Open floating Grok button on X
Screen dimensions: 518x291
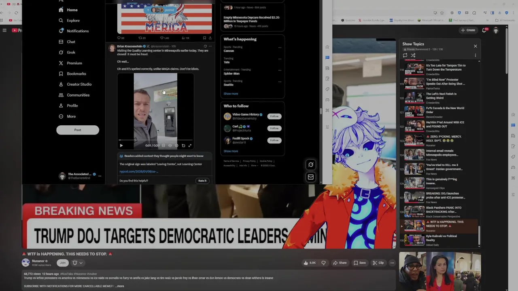tap(310, 164)
